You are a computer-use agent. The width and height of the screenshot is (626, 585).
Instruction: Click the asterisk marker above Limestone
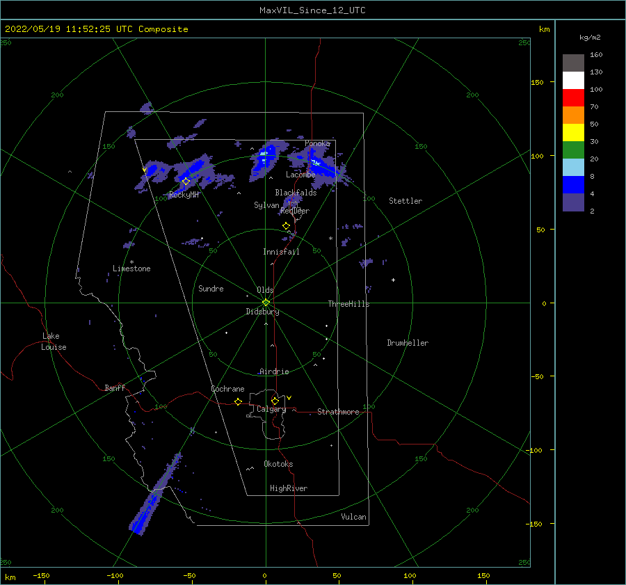(131, 262)
